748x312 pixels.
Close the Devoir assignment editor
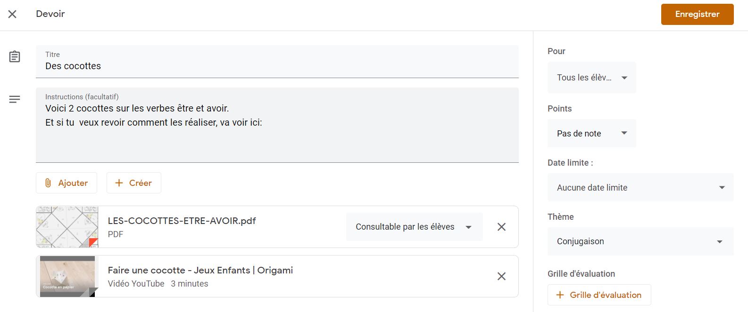coord(12,14)
